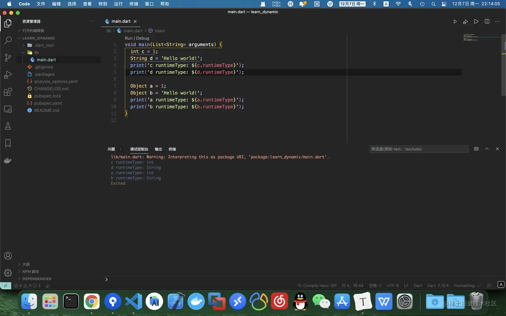Image resolution: width=506 pixels, height=316 pixels.
Task: Collapse the lib folder
Action: (36, 52)
